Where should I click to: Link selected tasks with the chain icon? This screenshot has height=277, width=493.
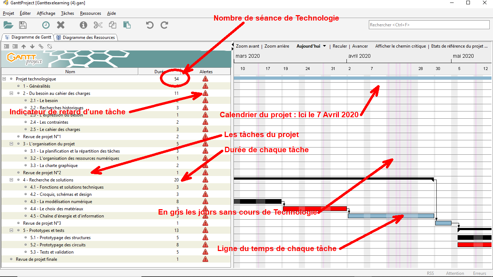[41, 47]
